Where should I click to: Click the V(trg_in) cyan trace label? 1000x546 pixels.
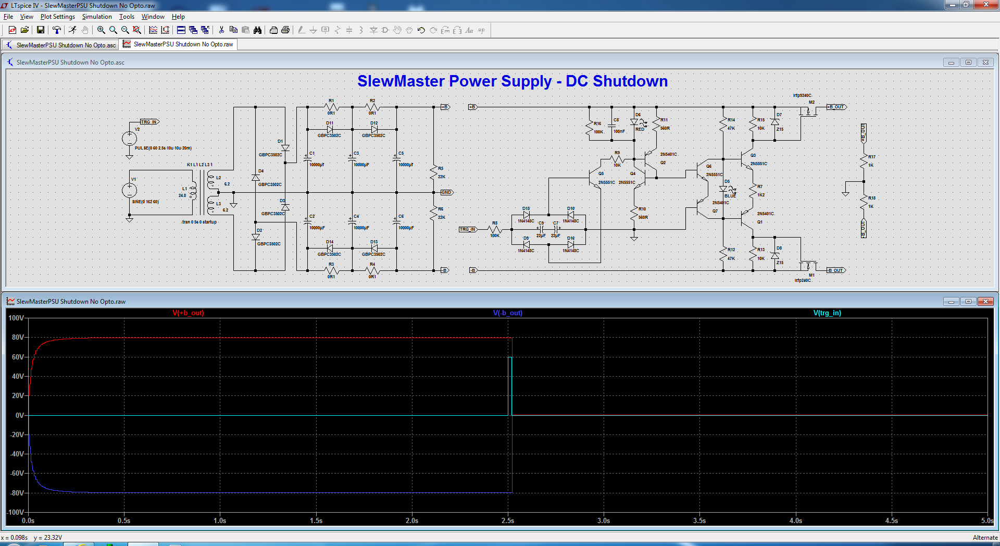click(828, 313)
